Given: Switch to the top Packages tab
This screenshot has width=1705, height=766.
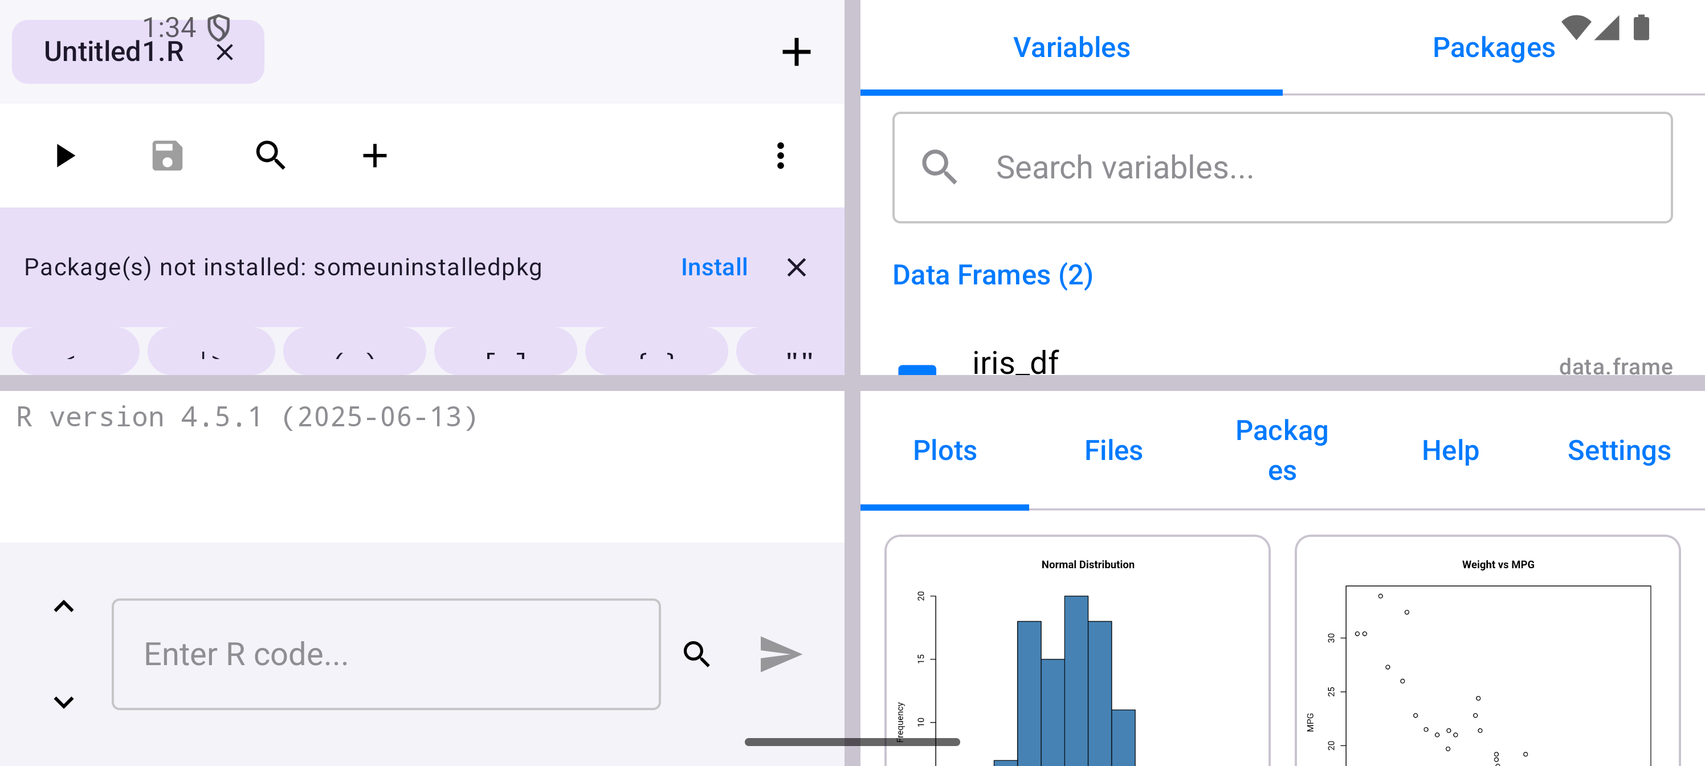Looking at the screenshot, I should click(x=1493, y=48).
